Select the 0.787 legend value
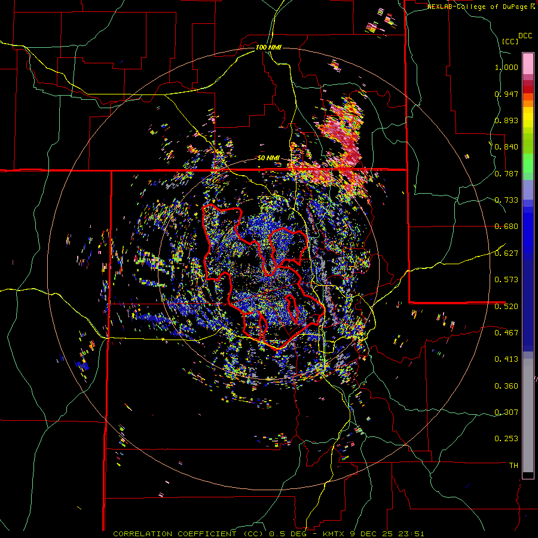This screenshot has width=538, height=538. point(506,173)
